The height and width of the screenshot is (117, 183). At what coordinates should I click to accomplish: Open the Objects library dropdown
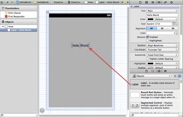[151, 76]
